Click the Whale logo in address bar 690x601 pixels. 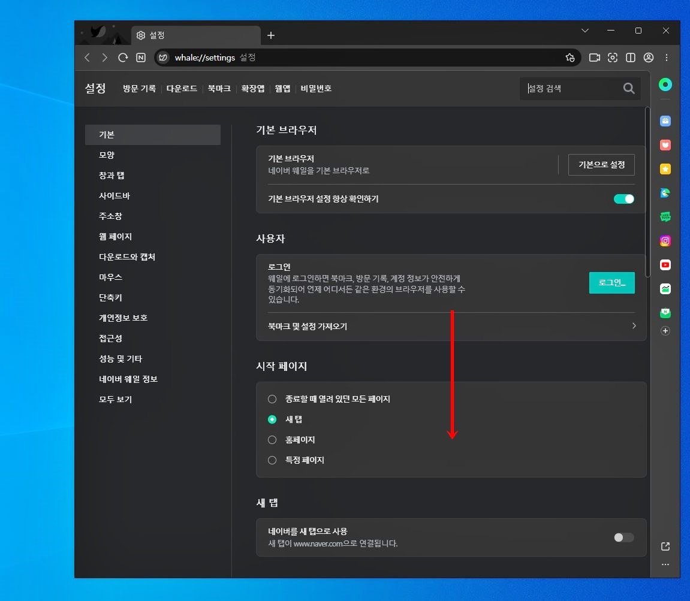[163, 58]
